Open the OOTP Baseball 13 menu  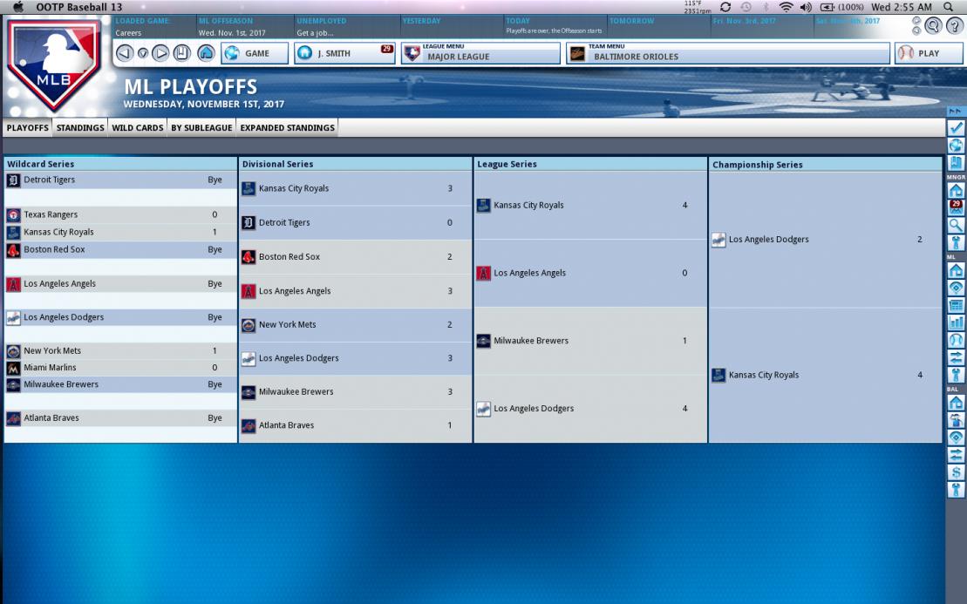79,7
